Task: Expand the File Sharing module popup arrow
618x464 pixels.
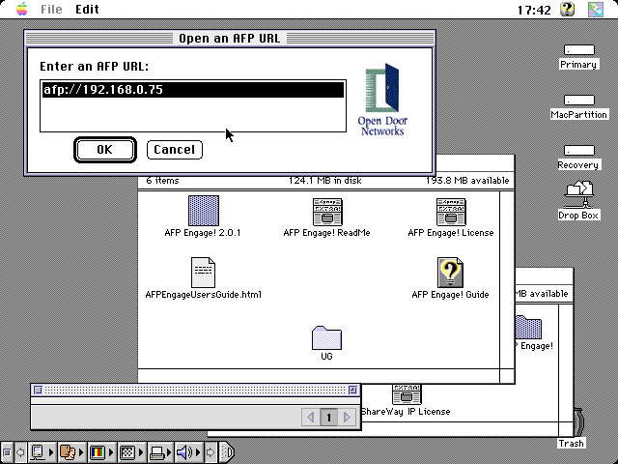Action: click(81, 452)
